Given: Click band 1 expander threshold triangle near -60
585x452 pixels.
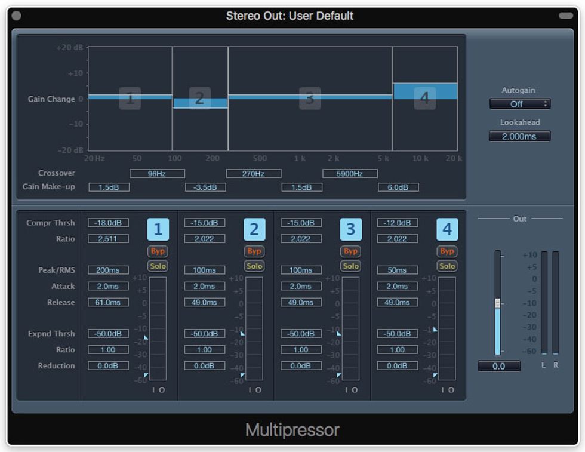Looking at the screenshot, I should click(x=146, y=375).
